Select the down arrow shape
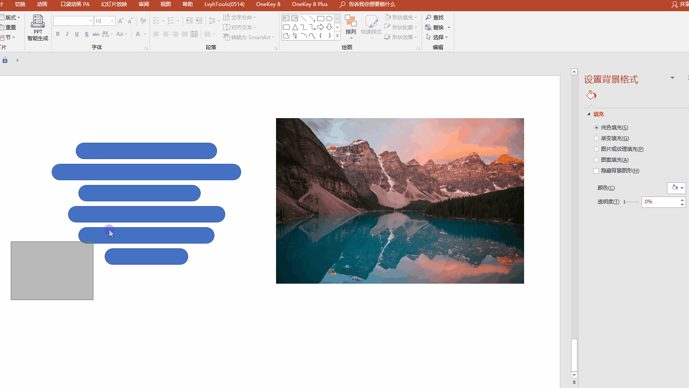 [329, 27]
